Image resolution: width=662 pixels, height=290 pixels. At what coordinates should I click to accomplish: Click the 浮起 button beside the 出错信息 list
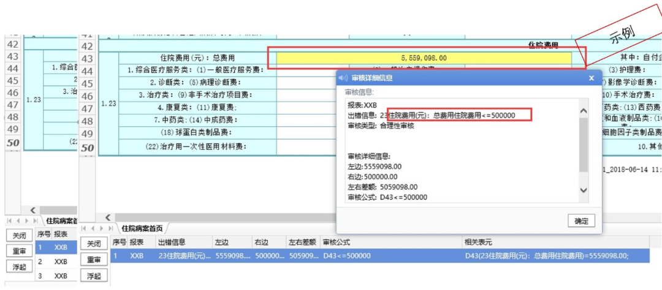(94, 275)
